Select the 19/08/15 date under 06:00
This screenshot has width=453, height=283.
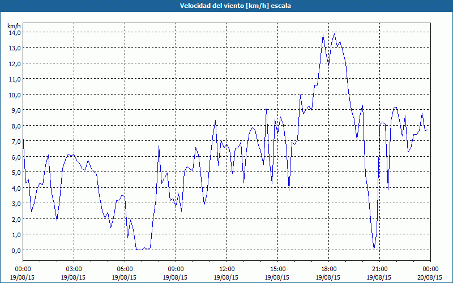(124, 277)
